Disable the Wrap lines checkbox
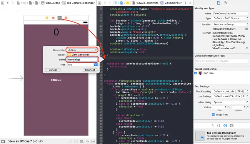The width and height of the screenshot is (250, 144). [213, 114]
